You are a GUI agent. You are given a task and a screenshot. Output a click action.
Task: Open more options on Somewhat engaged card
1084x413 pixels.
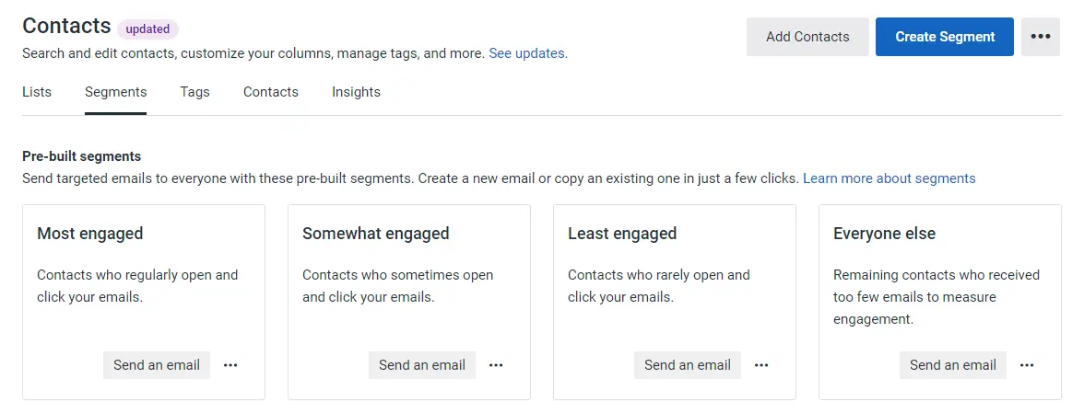click(496, 365)
